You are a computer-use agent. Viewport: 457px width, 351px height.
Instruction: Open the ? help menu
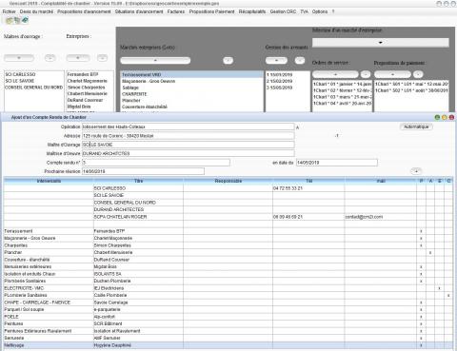pos(333,11)
